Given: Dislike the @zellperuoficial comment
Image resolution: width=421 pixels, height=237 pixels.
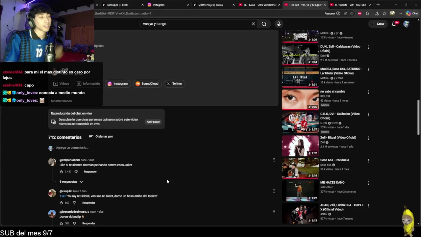Looking at the screenshot, I should (x=76, y=171).
